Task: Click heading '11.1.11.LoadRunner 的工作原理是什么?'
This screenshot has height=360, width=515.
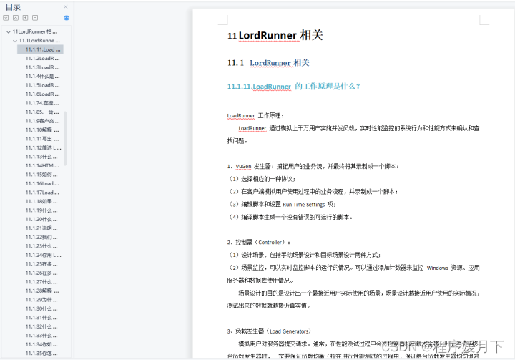Action: (294, 87)
